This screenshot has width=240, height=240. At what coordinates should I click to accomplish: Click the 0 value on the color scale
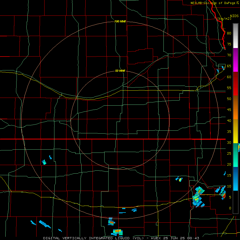(x=230, y=208)
